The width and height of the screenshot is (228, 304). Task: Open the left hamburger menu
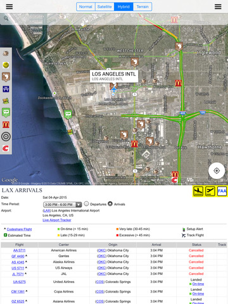pos(9,6)
